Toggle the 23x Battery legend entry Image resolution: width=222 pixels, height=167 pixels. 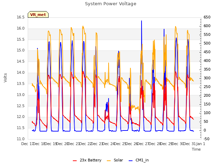[x=87, y=160]
